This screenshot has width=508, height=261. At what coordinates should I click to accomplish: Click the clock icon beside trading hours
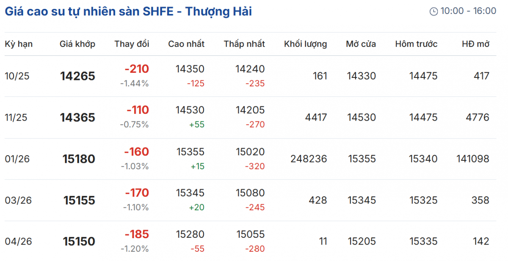coord(433,11)
